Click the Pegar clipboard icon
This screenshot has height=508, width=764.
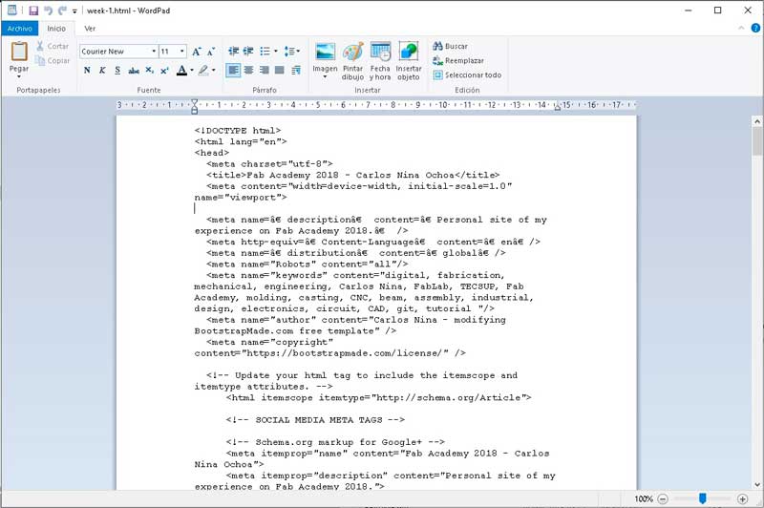(x=19, y=52)
